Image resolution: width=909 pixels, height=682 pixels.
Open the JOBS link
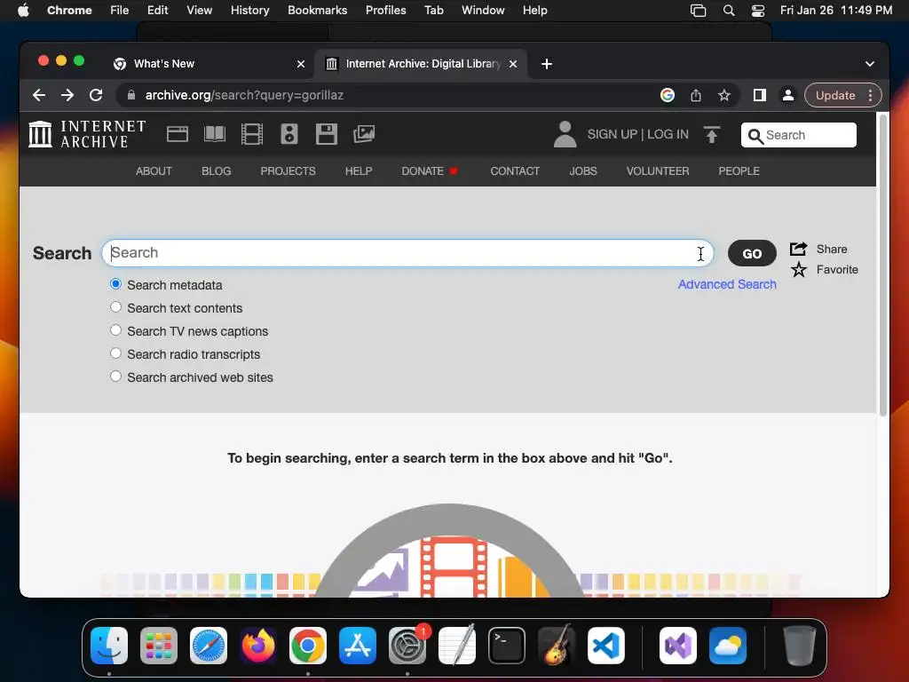coord(583,171)
